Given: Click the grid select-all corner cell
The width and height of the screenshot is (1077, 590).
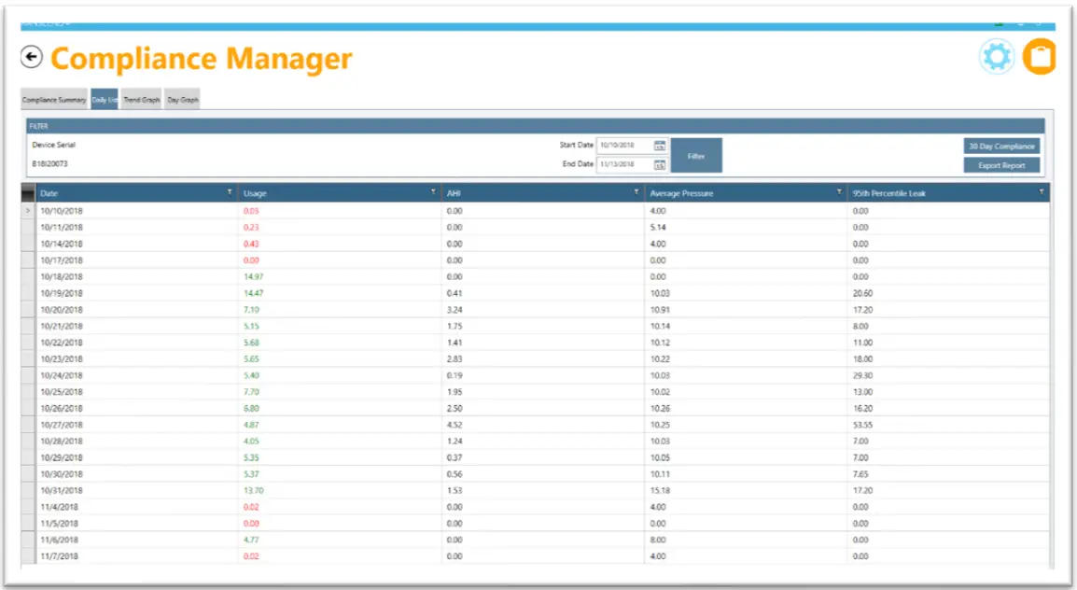Looking at the screenshot, I should coord(27,192).
